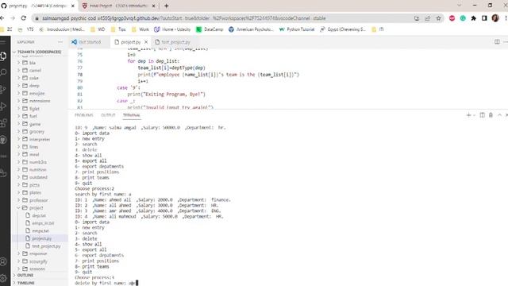Click the share page icon in the address bar

(x=428, y=18)
